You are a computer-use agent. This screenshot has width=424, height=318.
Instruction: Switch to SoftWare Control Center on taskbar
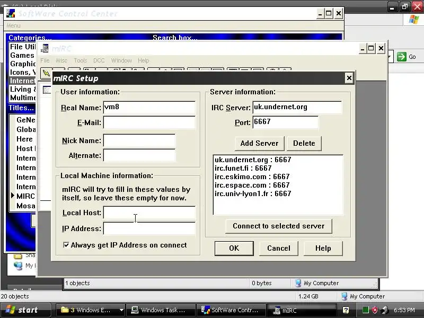(x=232, y=310)
